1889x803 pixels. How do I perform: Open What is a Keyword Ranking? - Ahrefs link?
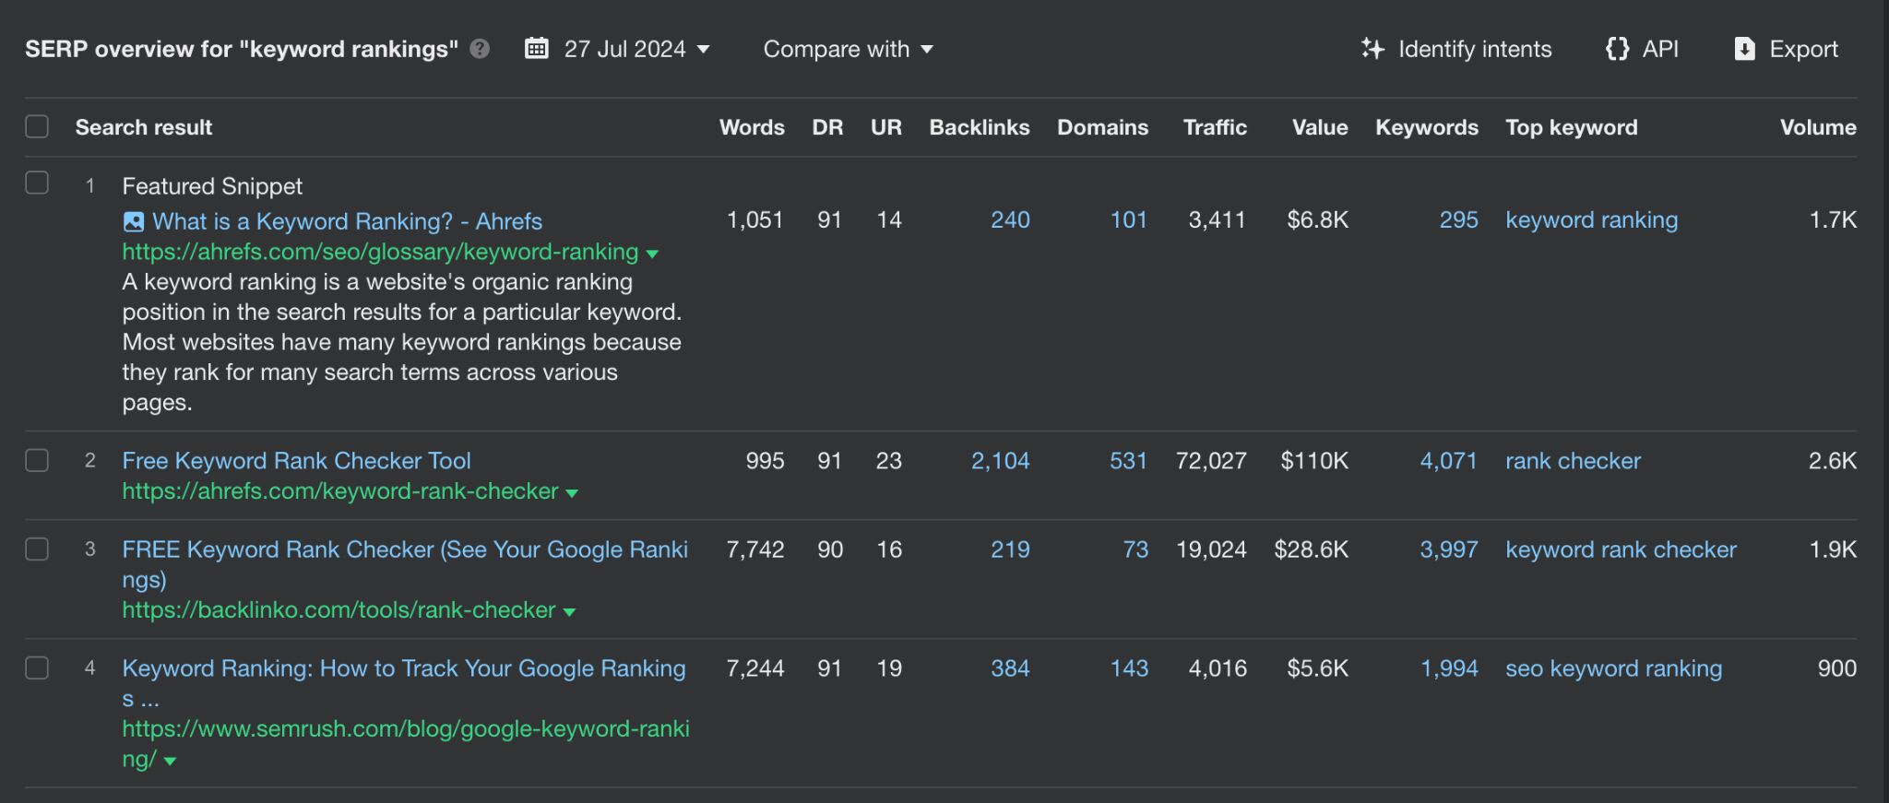coord(347,221)
